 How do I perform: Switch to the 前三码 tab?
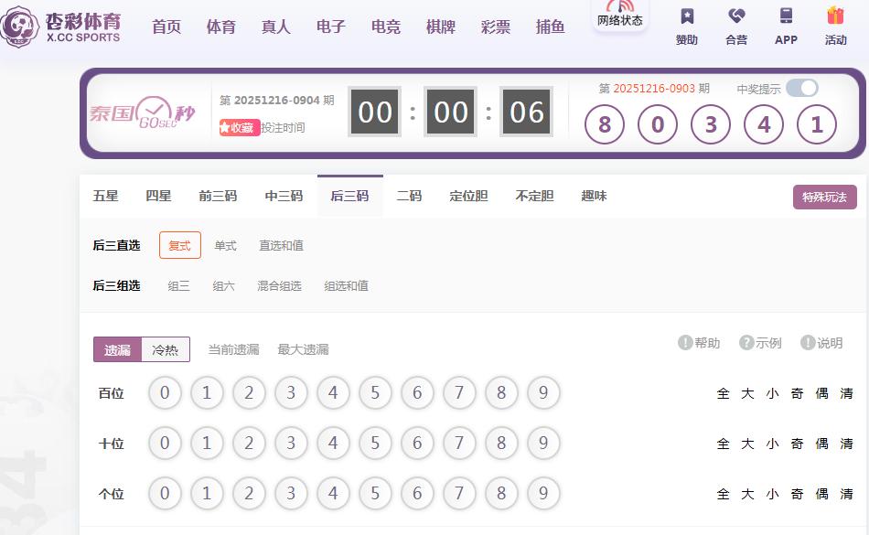218,196
